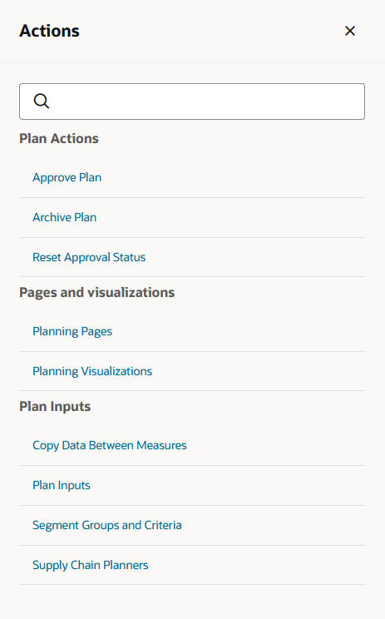The width and height of the screenshot is (385, 619).
Task: Close the Actions panel with the X
Action: (350, 31)
